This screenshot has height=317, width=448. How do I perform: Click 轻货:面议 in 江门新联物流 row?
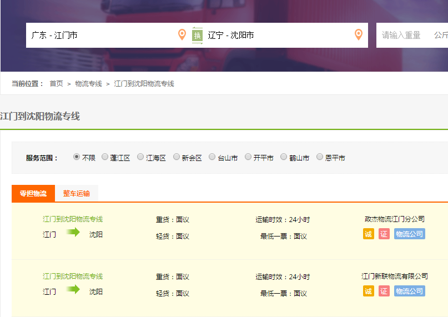coord(173,293)
